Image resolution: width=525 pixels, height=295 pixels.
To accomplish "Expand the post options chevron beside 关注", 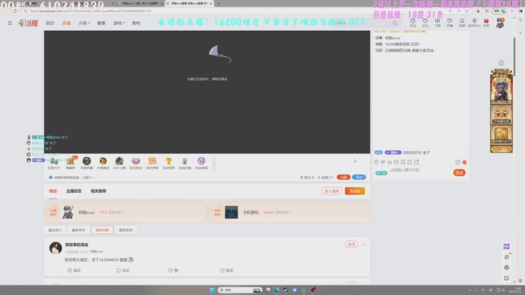I will coord(364,245).
